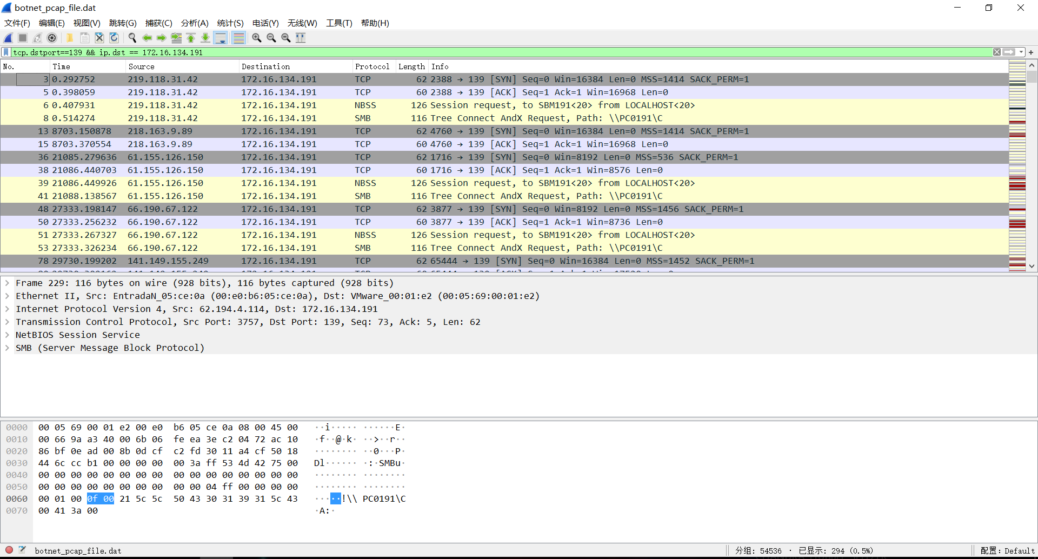This screenshot has height=559, width=1038.
Task: Open the 电话(Y) menu
Action: 265,23
